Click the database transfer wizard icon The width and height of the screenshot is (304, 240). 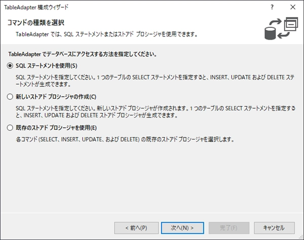tap(281, 28)
